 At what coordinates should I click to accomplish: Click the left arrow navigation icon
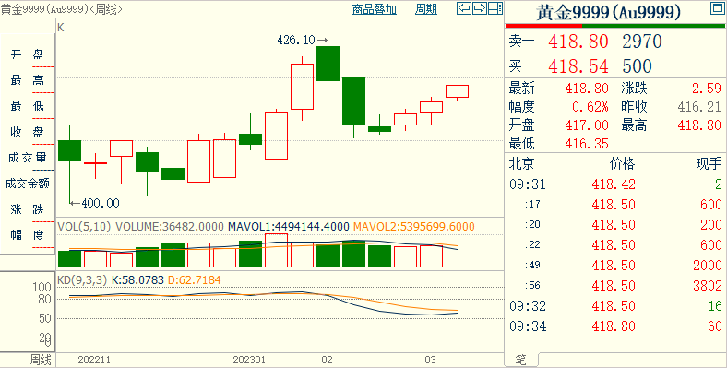point(464,8)
